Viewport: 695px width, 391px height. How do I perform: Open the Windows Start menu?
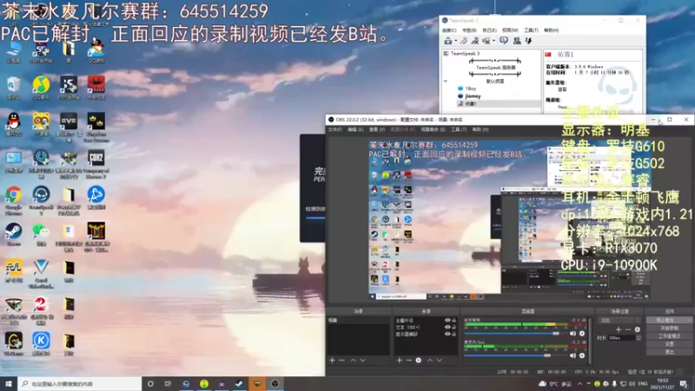[9, 384]
